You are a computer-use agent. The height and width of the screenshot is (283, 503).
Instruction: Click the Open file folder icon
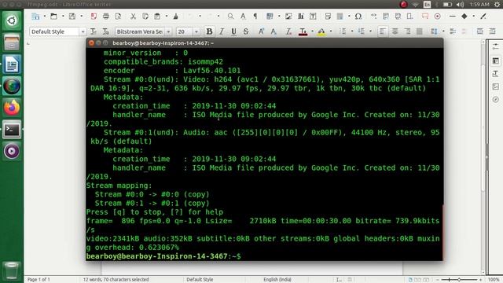53,17
